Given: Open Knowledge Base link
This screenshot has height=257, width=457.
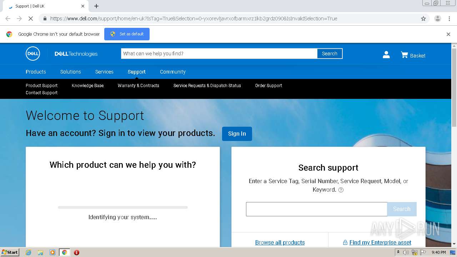Looking at the screenshot, I should tap(87, 86).
